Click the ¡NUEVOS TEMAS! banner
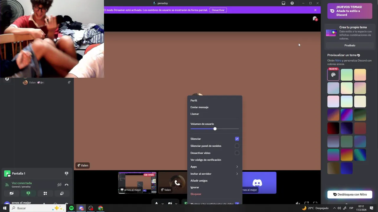 (x=350, y=11)
